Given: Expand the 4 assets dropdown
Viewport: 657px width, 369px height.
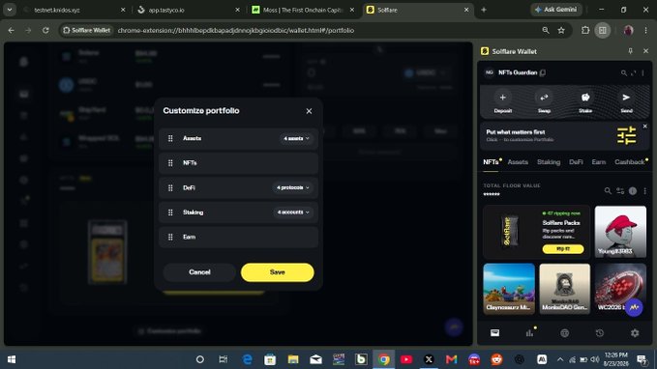Looking at the screenshot, I should click(297, 138).
